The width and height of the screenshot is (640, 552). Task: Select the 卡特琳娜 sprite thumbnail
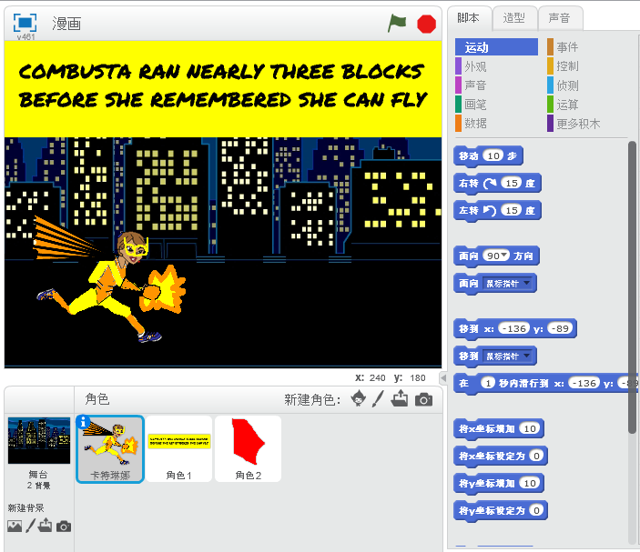point(110,449)
